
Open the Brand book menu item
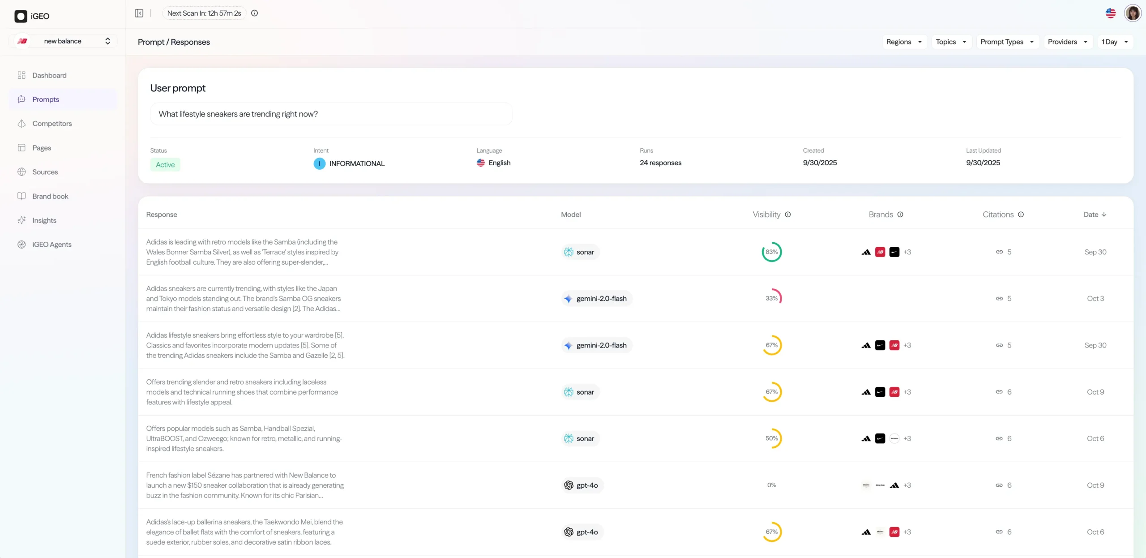(50, 196)
